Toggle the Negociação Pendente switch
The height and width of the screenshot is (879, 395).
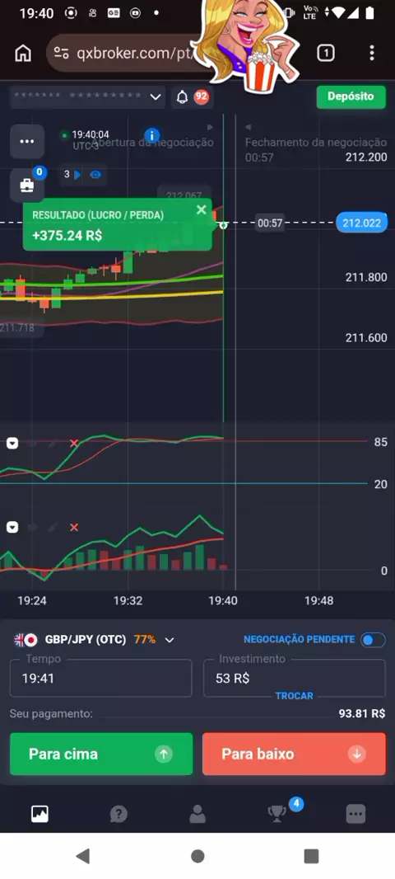373,640
